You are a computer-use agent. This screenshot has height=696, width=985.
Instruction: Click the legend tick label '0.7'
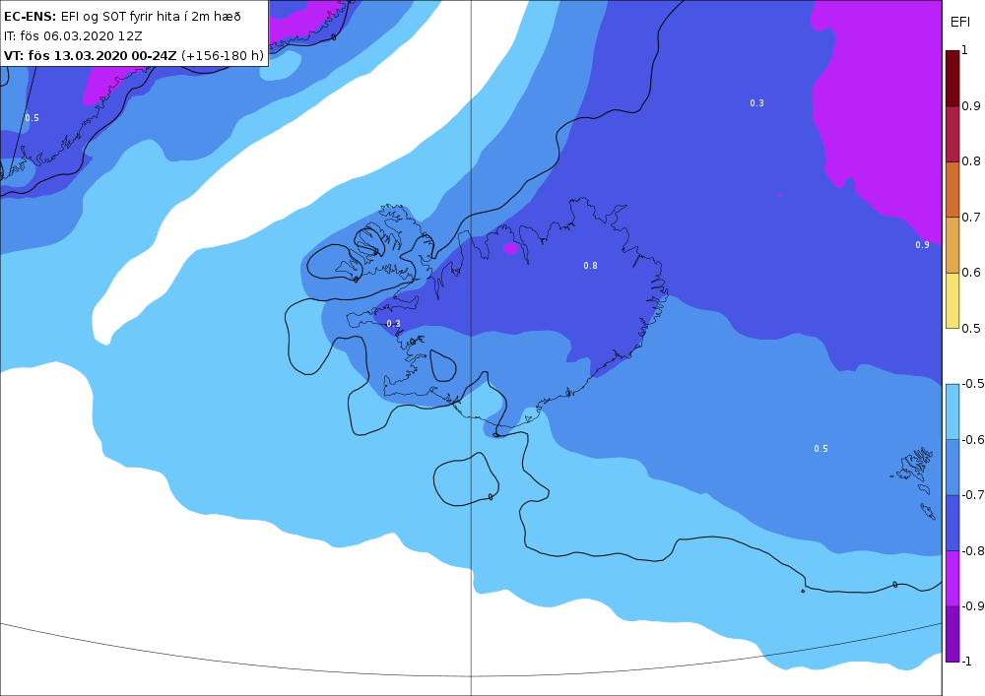click(971, 218)
